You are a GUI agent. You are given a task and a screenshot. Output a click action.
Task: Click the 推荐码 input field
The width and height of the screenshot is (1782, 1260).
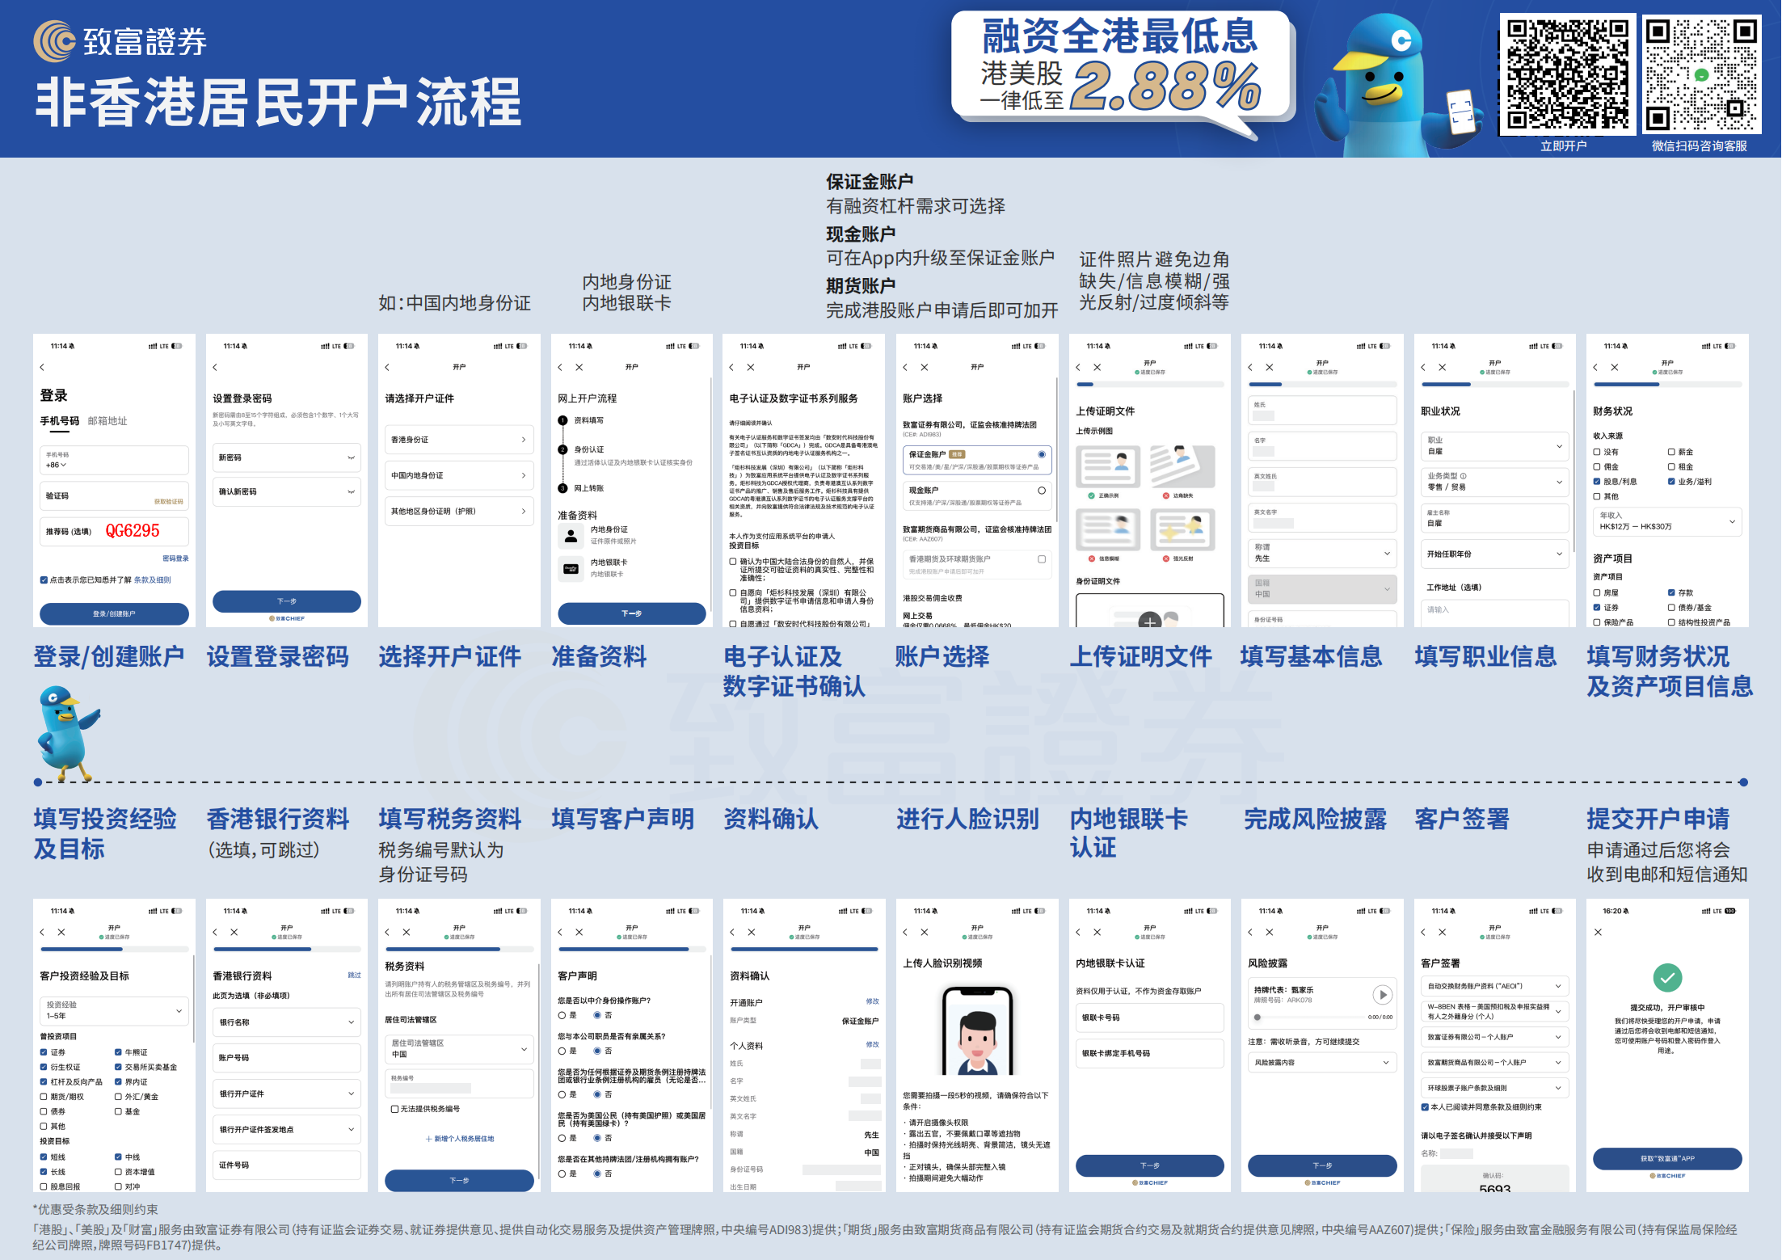tap(114, 531)
